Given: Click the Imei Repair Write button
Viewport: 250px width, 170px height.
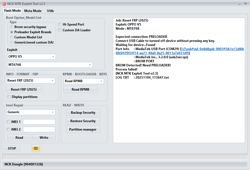Looking at the screenshot, I should [44, 138].
